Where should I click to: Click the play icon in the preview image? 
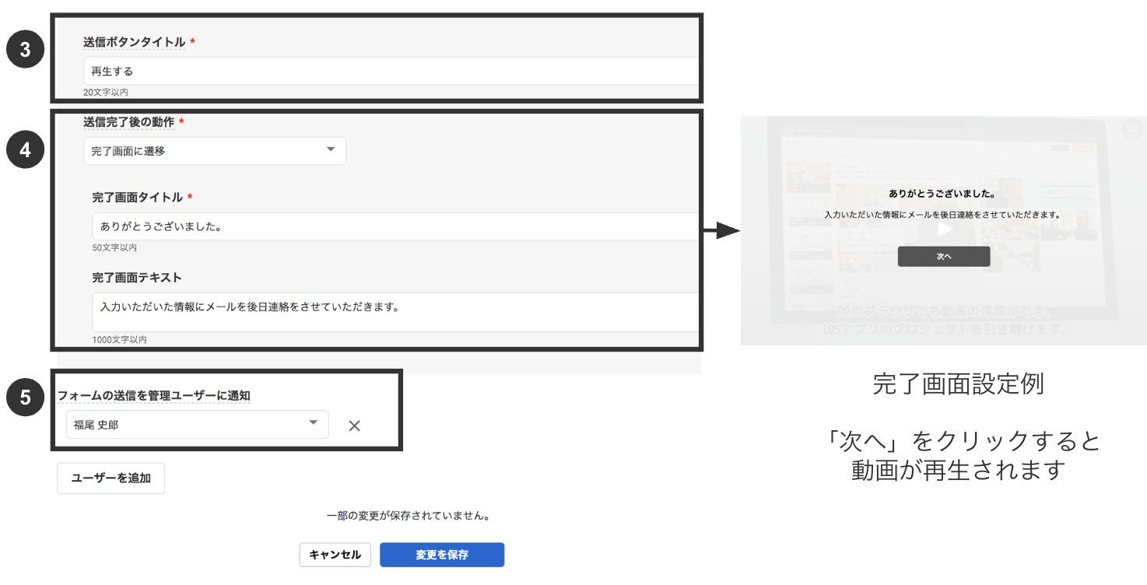[x=943, y=229]
